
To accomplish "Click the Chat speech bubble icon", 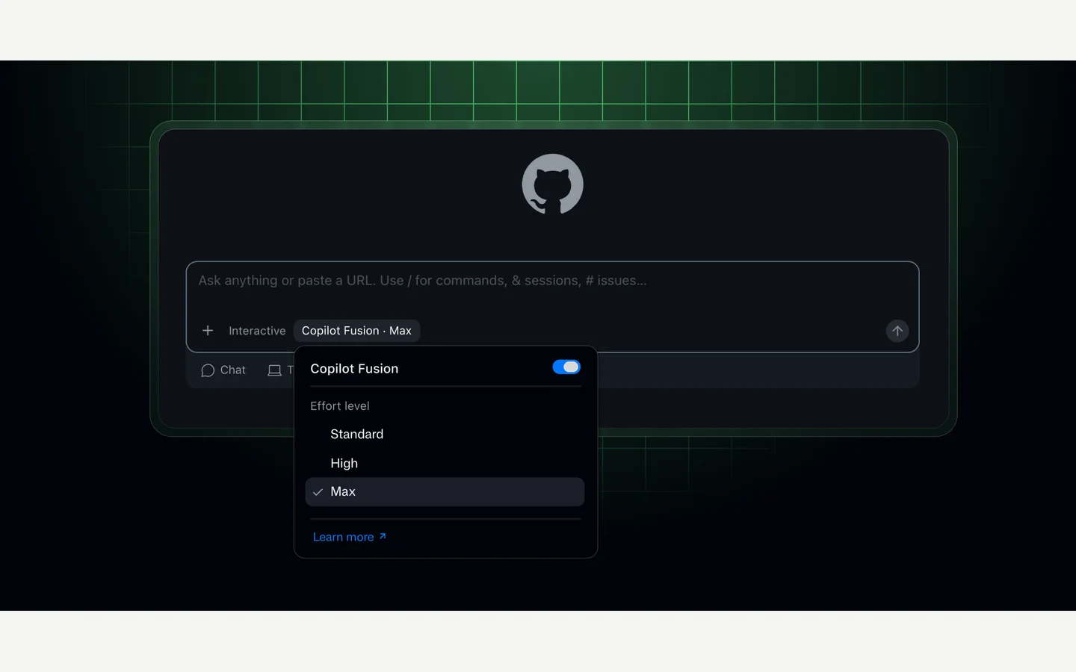I will [208, 370].
